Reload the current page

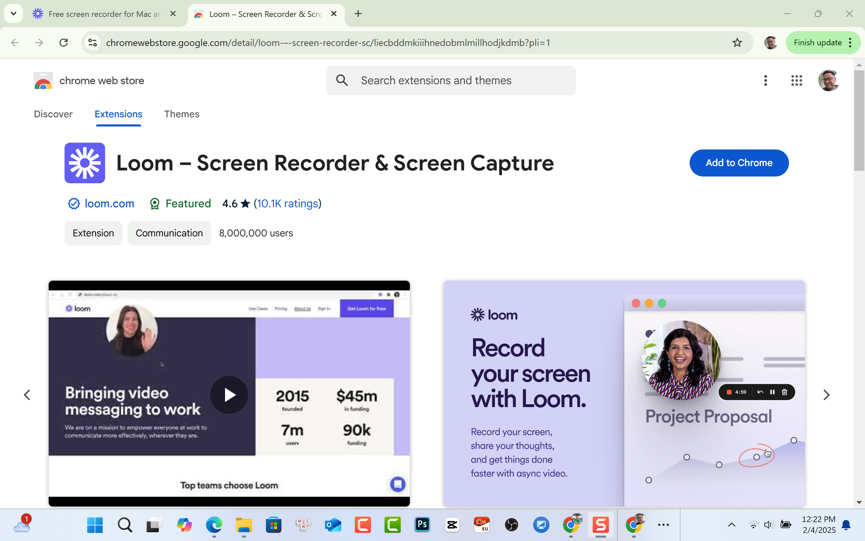(x=63, y=43)
